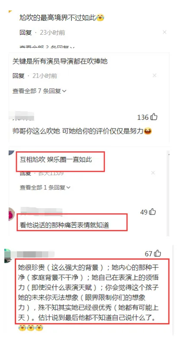Click the crying-laughing emojis below long comment

[x=30, y=327]
